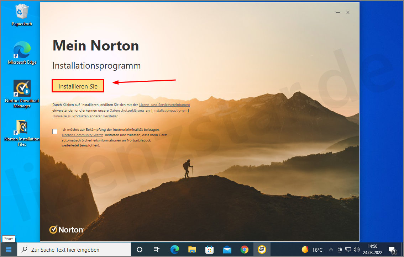This screenshot has width=404, height=257.
Task: Click the Installieren Sie button
Action: pos(78,85)
